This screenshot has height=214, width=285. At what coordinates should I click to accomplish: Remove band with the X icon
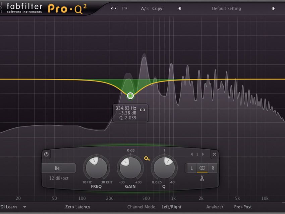(x=214, y=154)
